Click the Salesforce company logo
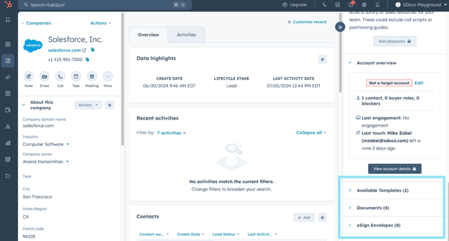Viewport: 449px width, 241px height. tap(33, 45)
